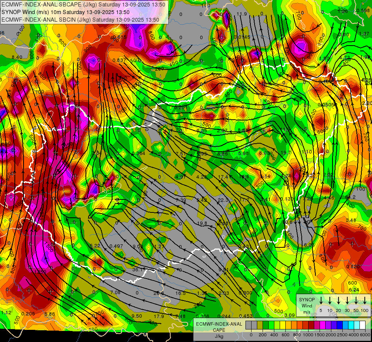
Task: Click the 'ECMWF-INDEX-ANAL CAPE J/kg' legend label
Action: click(x=219, y=330)
